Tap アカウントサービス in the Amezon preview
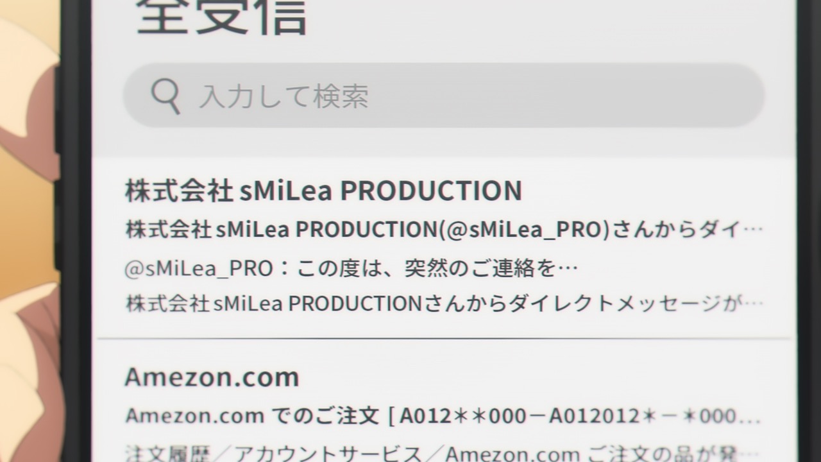Viewport: 821px width, 462px height. (x=328, y=454)
